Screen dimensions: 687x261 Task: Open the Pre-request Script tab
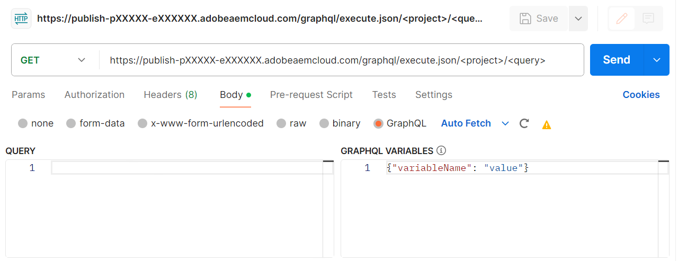pyautogui.click(x=311, y=95)
